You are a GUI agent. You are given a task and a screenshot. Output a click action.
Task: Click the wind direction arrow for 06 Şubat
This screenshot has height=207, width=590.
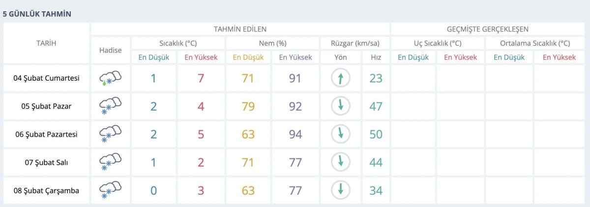[x=340, y=134]
